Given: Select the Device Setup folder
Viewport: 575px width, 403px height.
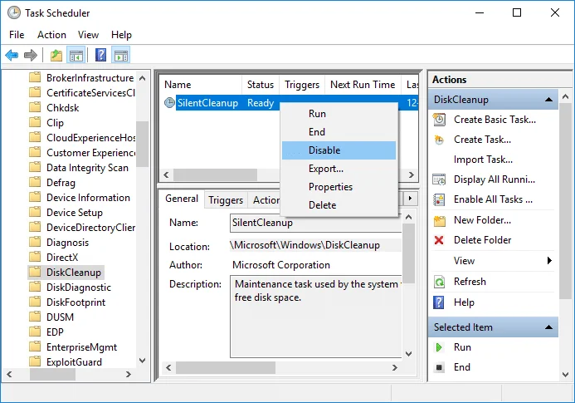Looking at the screenshot, I should [75, 213].
